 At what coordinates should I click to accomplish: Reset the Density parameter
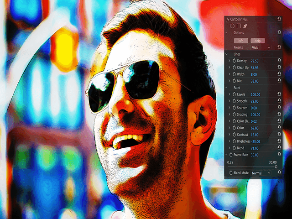(x=279, y=60)
